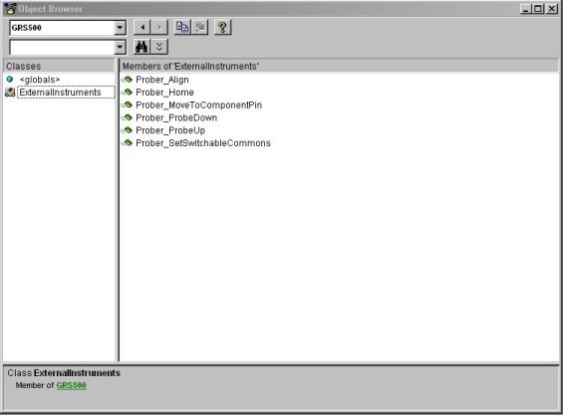
Task: Open the GRS500 library dropdown
Action: pyautogui.click(x=120, y=28)
